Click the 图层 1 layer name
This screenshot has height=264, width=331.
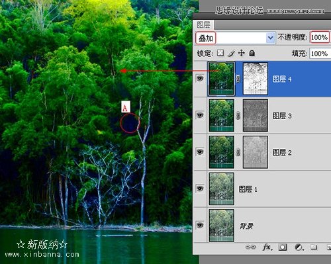tap(248, 189)
